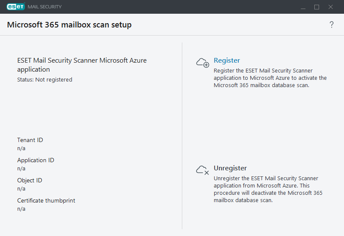Click the Microsoft 365 mailbox scan setup heading

(69, 25)
